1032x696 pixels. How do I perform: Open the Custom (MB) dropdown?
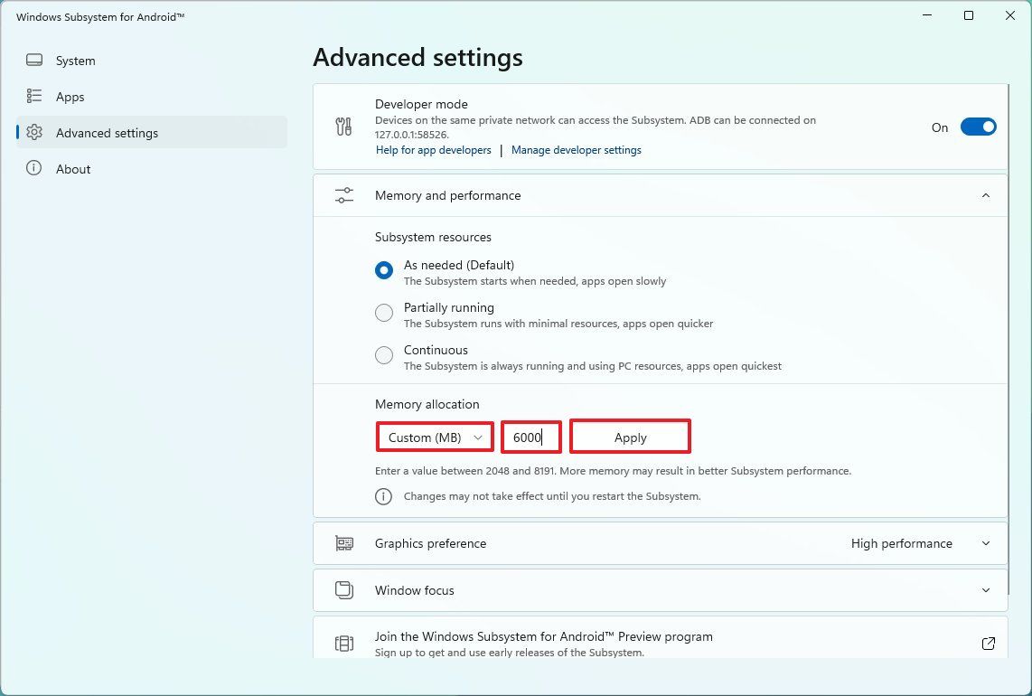click(x=434, y=437)
